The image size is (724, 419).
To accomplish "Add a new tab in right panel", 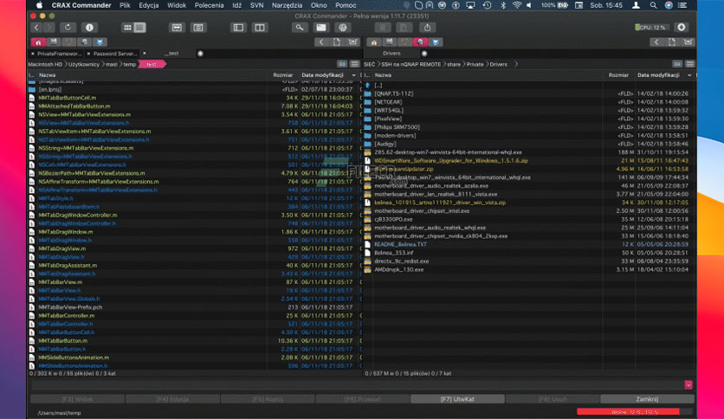I will click(x=424, y=54).
